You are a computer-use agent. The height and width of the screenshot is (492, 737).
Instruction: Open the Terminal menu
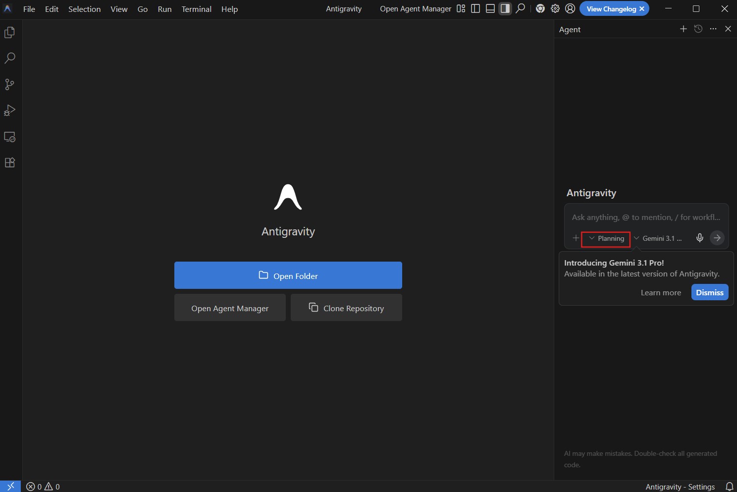click(x=196, y=9)
